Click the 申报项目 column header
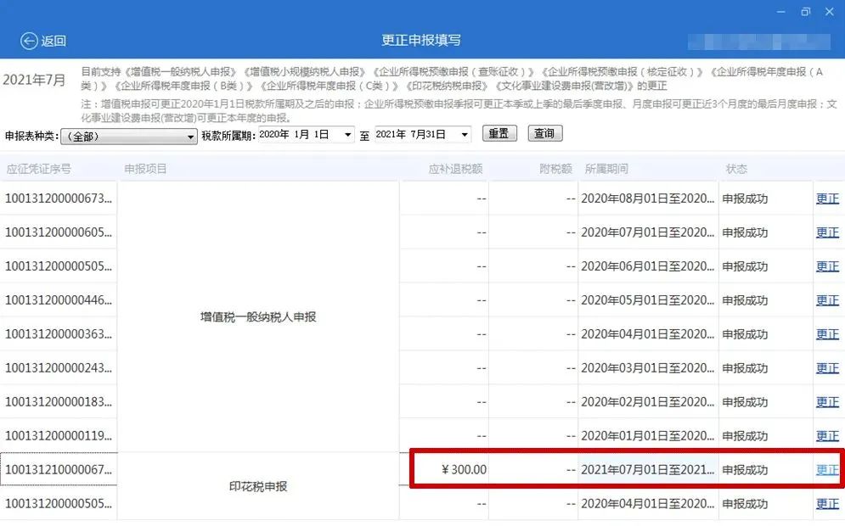 pyautogui.click(x=145, y=169)
